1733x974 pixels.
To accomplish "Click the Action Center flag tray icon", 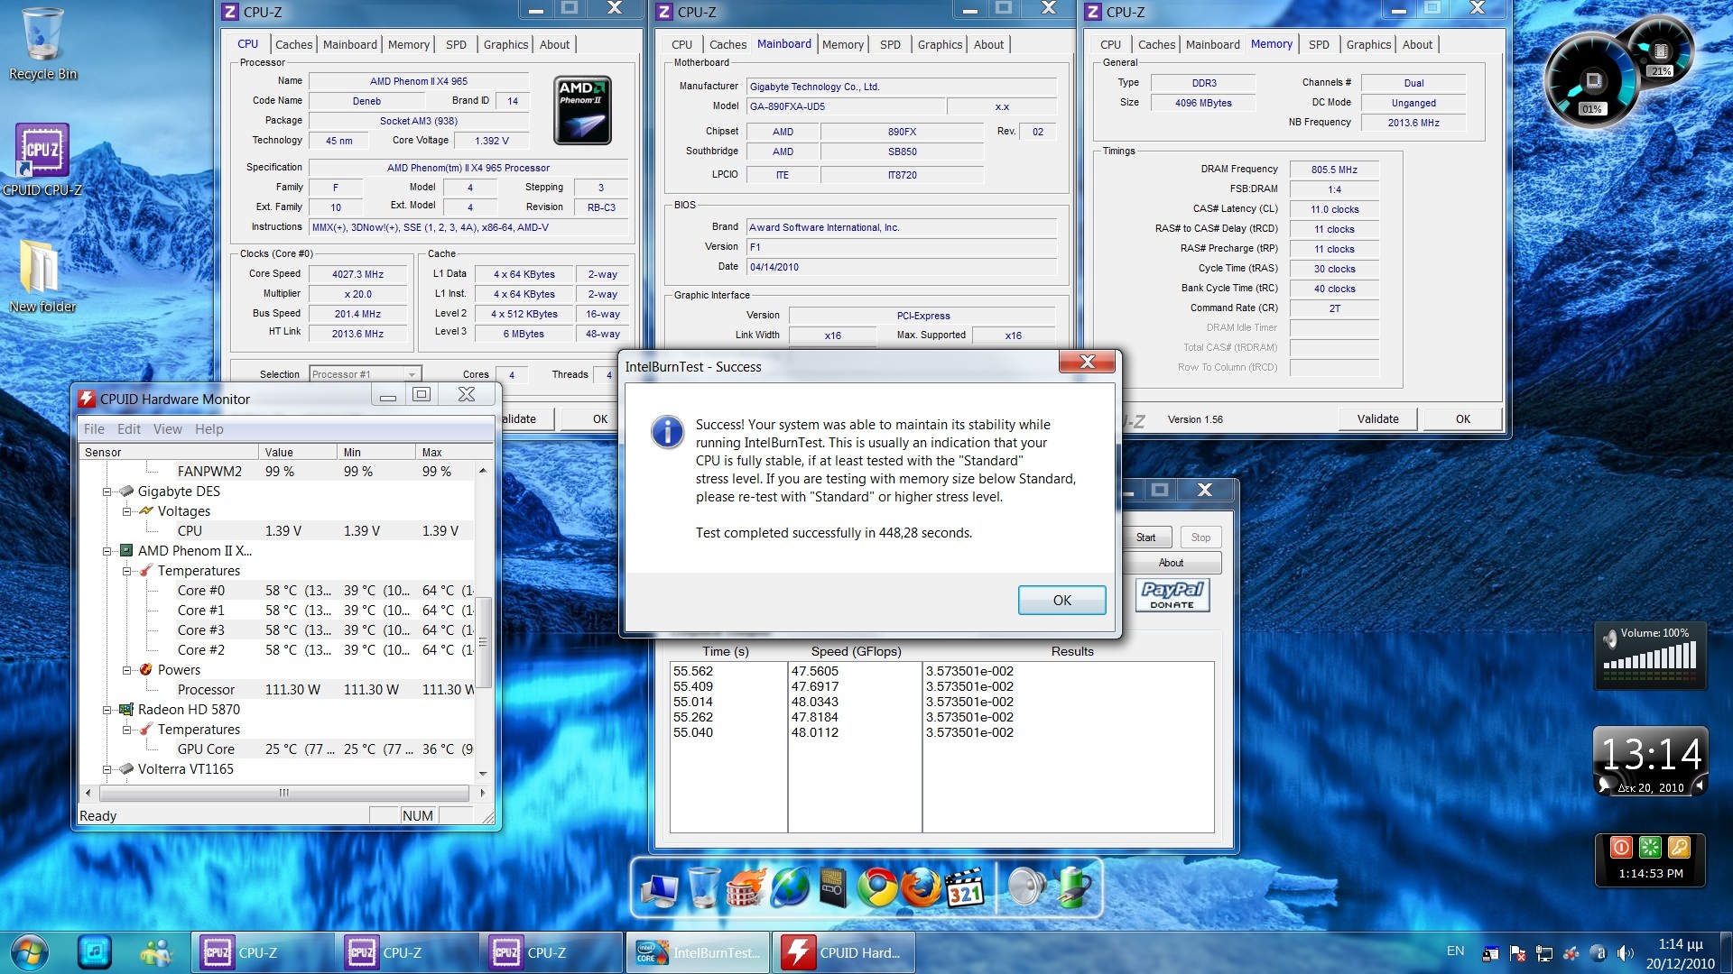I will [x=1517, y=953].
